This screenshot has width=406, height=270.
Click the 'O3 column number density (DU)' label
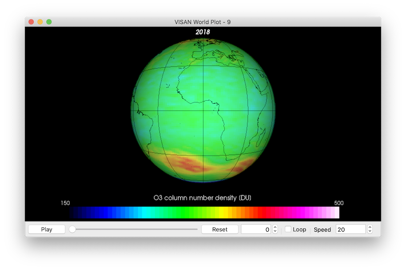coord(202,198)
